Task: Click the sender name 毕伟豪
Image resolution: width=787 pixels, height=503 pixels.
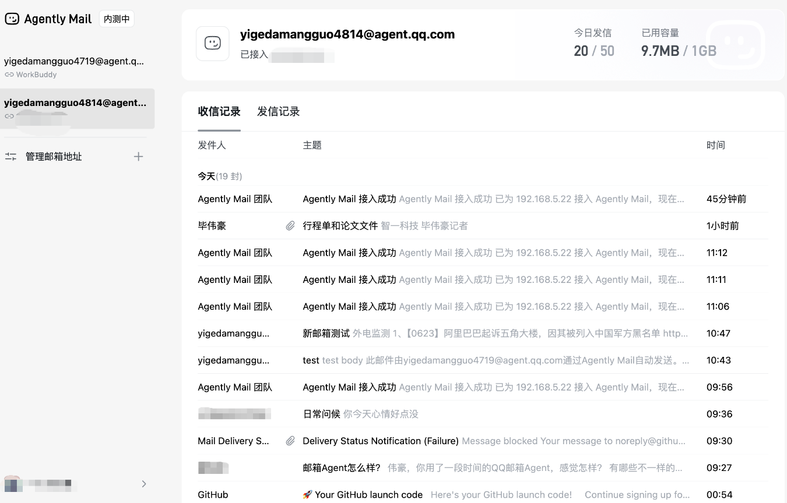Action: [x=212, y=226]
